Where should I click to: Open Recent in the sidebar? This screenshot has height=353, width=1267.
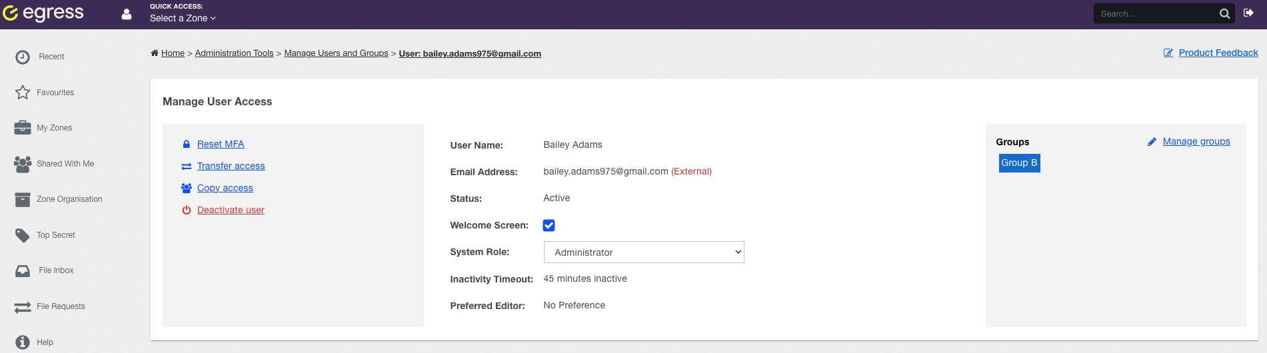pyautogui.click(x=51, y=57)
